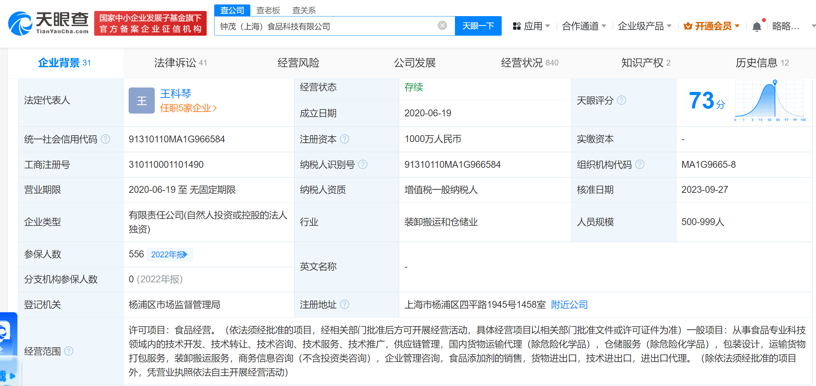Screen dimensions: 816x386
Task: Switch to 公司发展 tab
Action: click(x=414, y=63)
